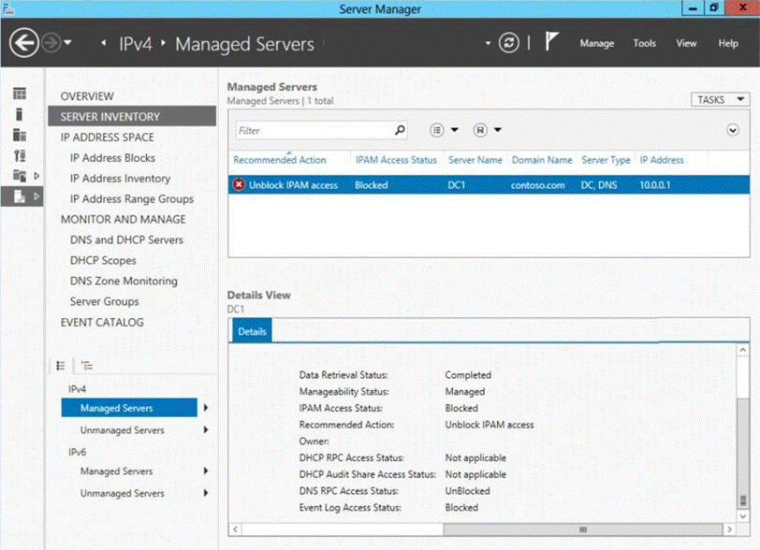Select the Local Server icon in the left rail
The image size is (760, 550).
[x=19, y=114]
